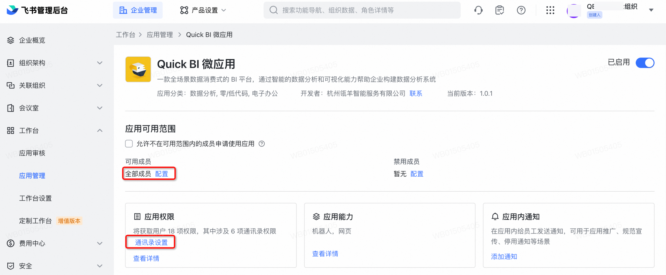Click the Quick BI 微应用 breadcrumb item
Image resolution: width=666 pixels, height=275 pixels.
click(209, 35)
